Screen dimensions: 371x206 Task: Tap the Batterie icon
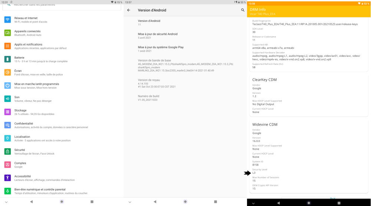pyautogui.click(x=7, y=59)
